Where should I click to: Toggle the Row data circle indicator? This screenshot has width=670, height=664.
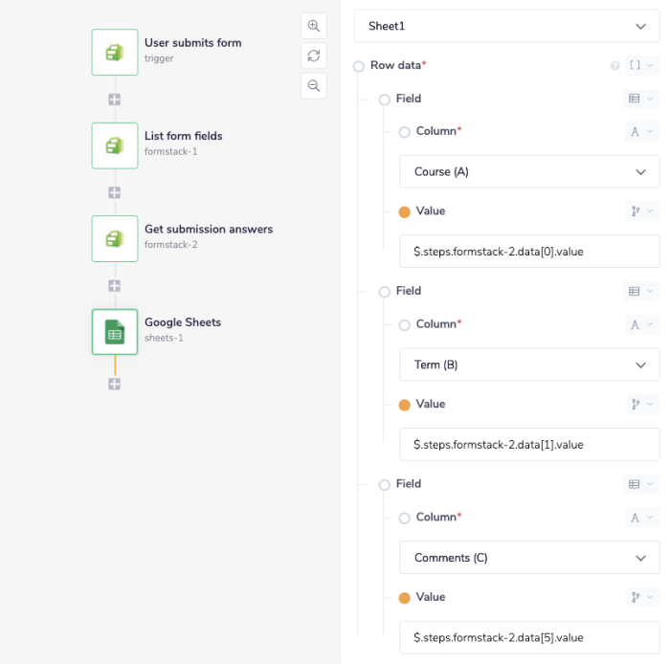[x=359, y=66]
